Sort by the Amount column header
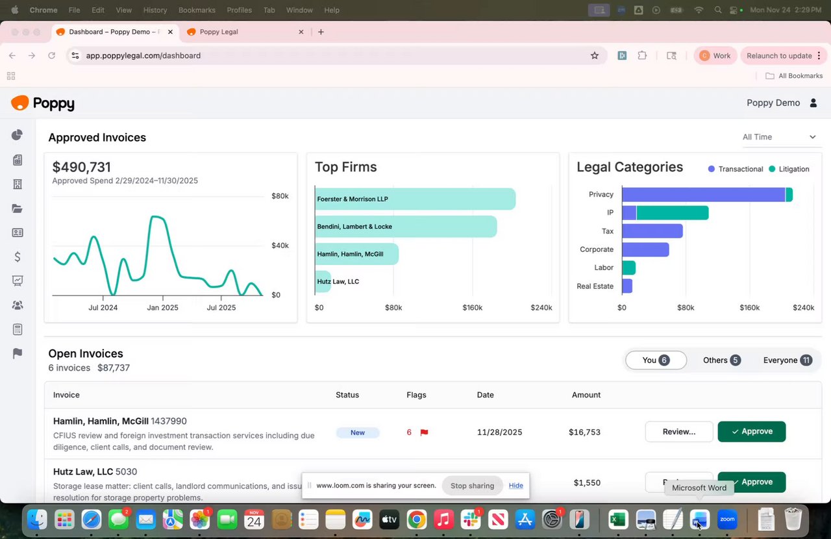 coord(586,395)
